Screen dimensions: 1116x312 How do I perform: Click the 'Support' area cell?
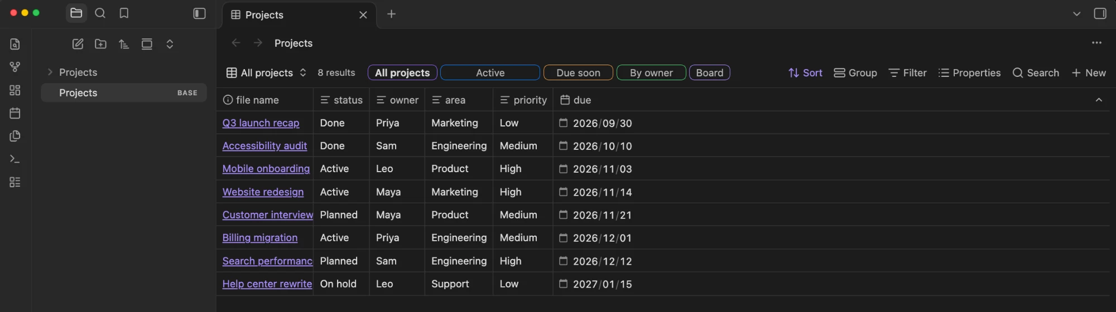pyautogui.click(x=459, y=284)
